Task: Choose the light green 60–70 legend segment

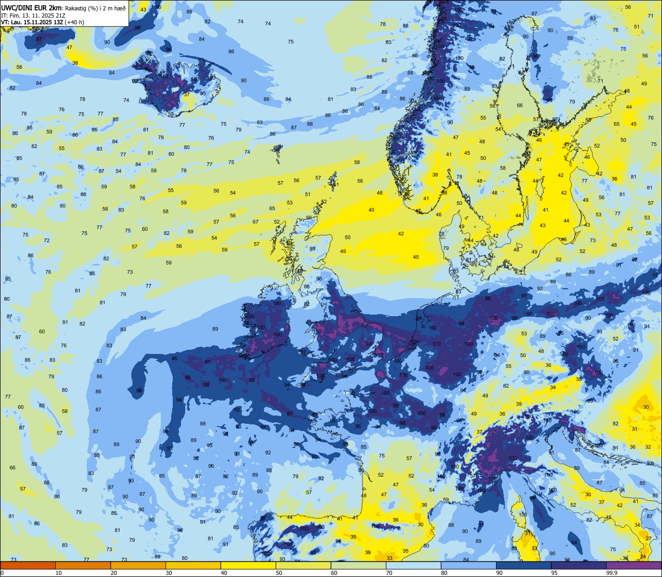Action: click(x=358, y=565)
